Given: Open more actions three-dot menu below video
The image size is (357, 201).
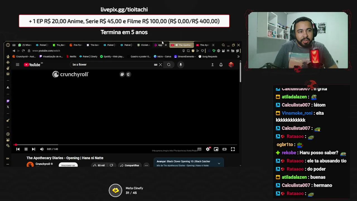Looking at the screenshot, I should coord(146,165).
